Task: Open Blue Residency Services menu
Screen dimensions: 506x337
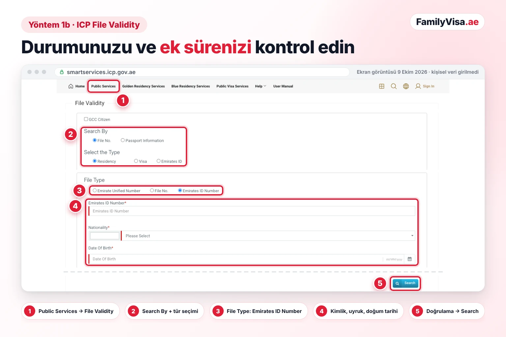Action: 190,86
